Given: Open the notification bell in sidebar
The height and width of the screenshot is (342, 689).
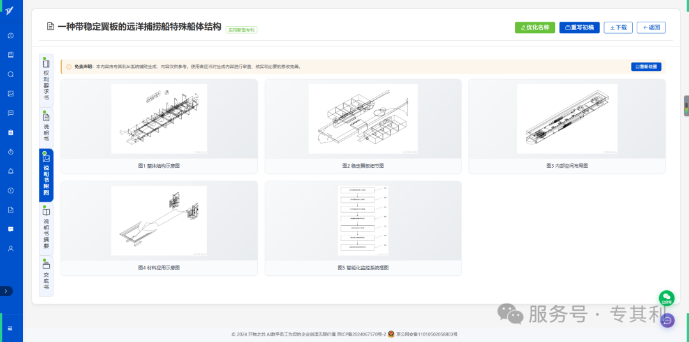Looking at the screenshot, I should coord(11,171).
